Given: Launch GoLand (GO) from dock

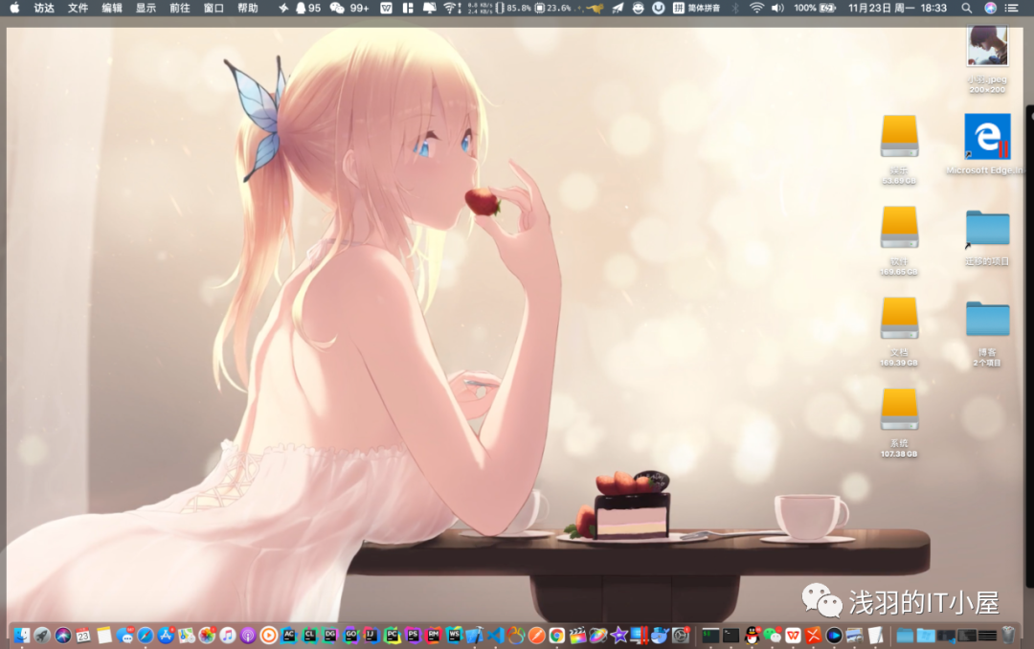Looking at the screenshot, I should point(350,636).
